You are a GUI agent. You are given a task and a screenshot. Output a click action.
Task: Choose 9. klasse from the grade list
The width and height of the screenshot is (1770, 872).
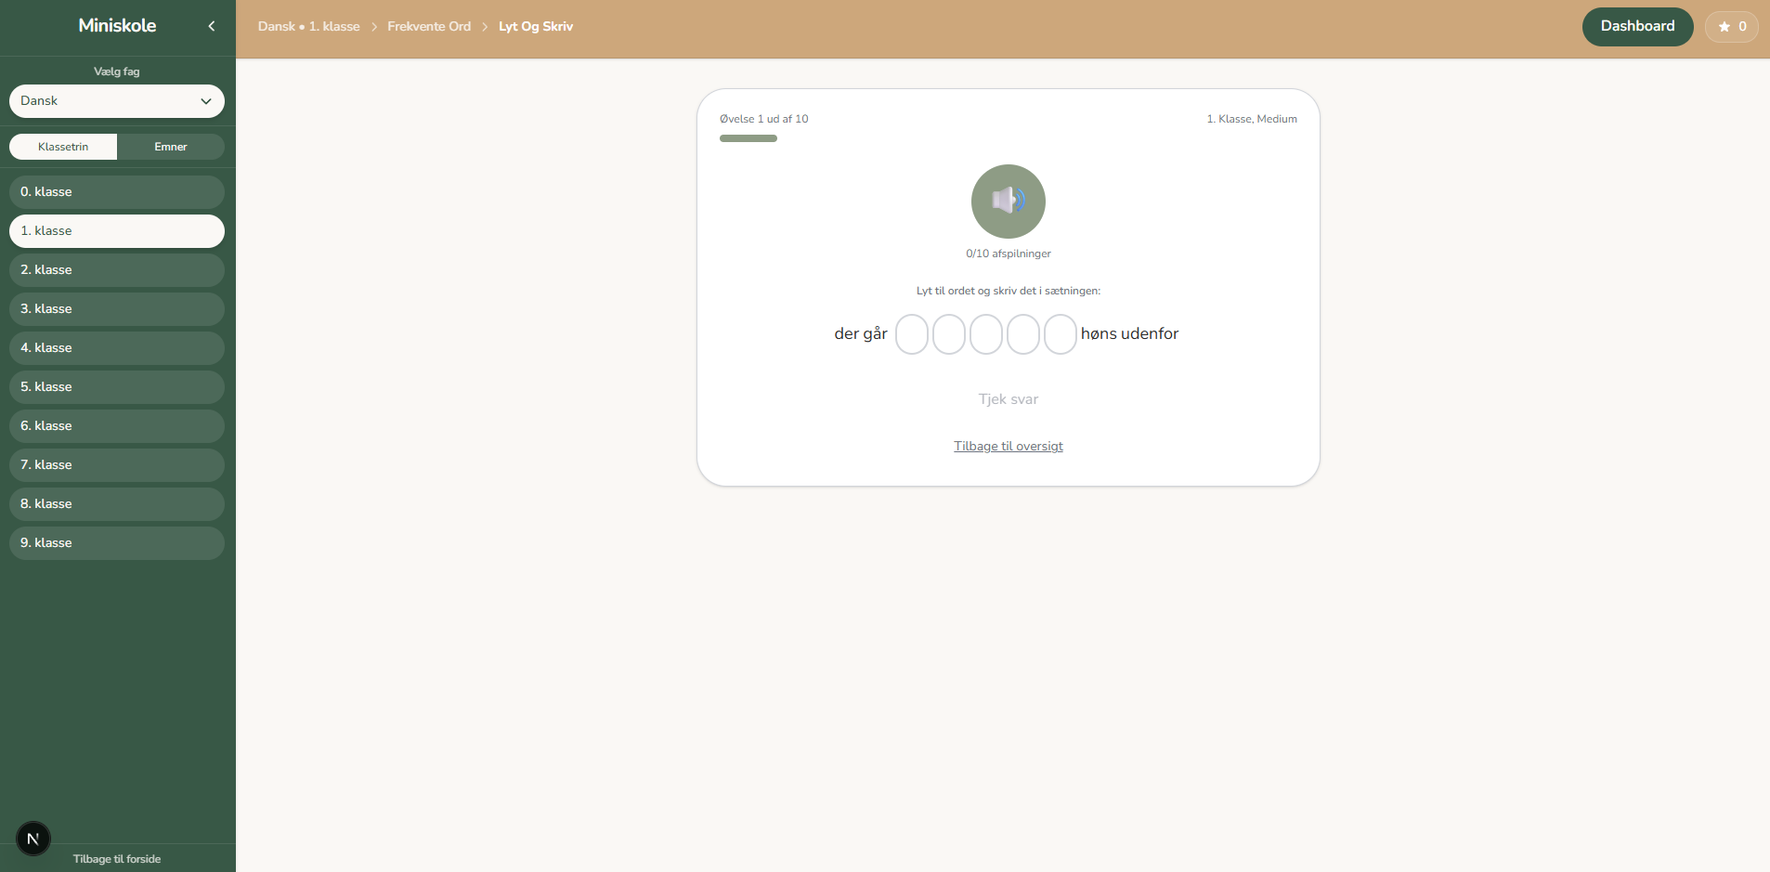tap(117, 543)
